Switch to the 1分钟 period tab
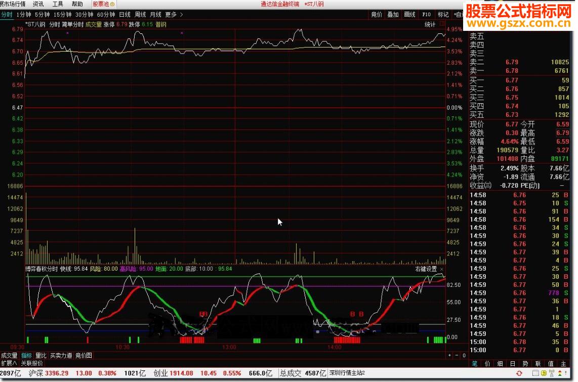578x382 pixels. (x=24, y=15)
